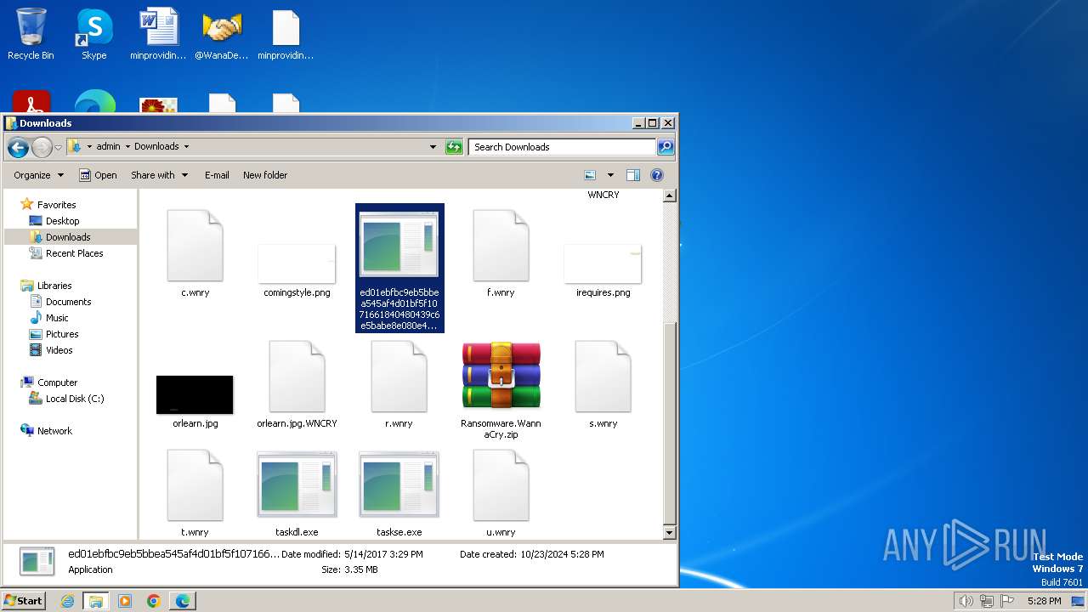Select the u.wnry file
The width and height of the screenshot is (1088, 612).
click(501, 493)
